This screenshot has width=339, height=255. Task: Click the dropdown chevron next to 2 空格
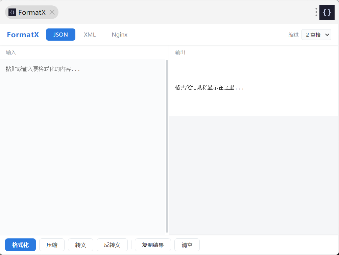(327, 35)
